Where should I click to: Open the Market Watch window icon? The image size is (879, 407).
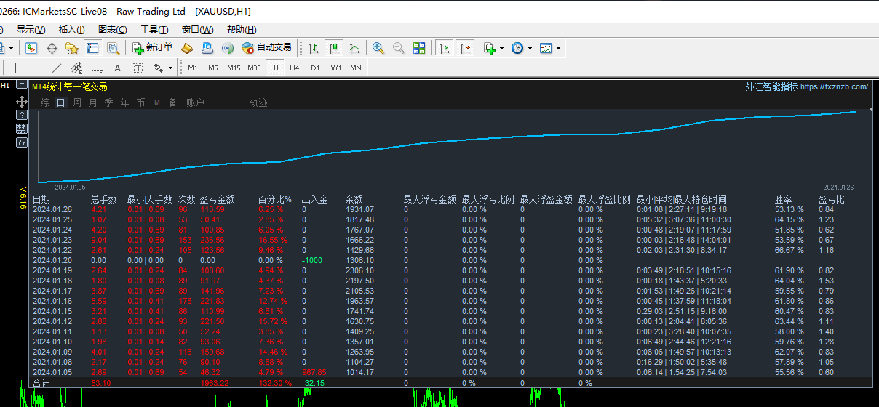31,48
